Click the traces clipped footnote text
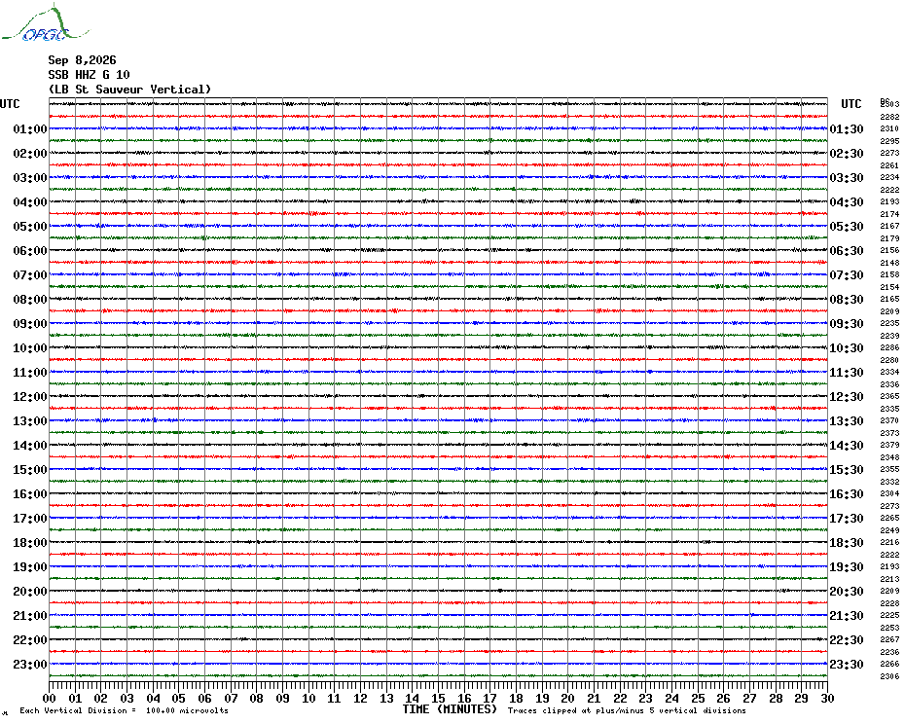Image resolution: width=905 pixels, height=724 pixels. click(627, 710)
